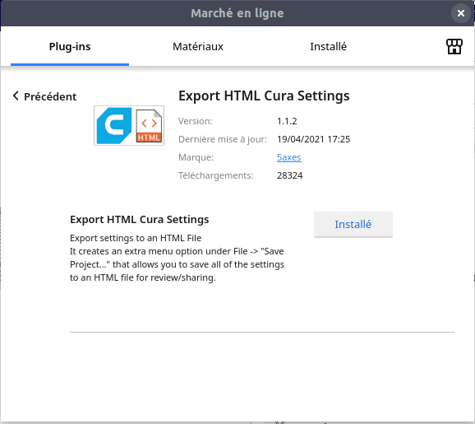Click the Téléchargements label
Image resolution: width=475 pixels, height=424 pixels.
215,175
